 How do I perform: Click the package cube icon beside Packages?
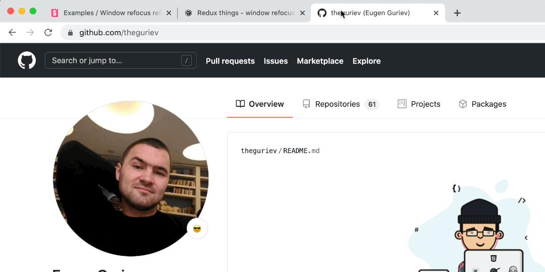tap(463, 104)
